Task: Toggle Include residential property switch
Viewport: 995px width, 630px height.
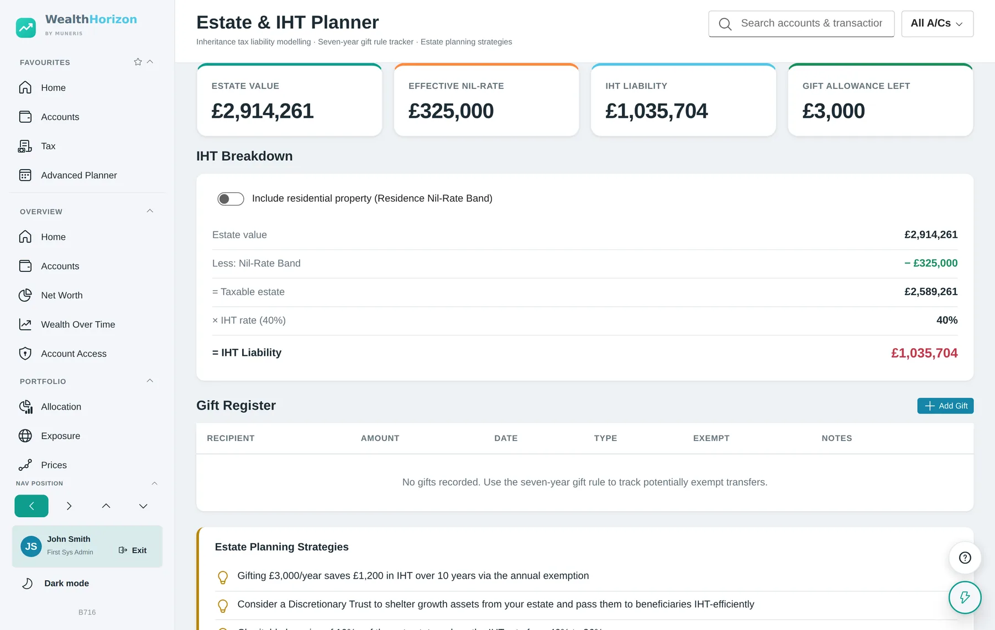Action: point(231,199)
